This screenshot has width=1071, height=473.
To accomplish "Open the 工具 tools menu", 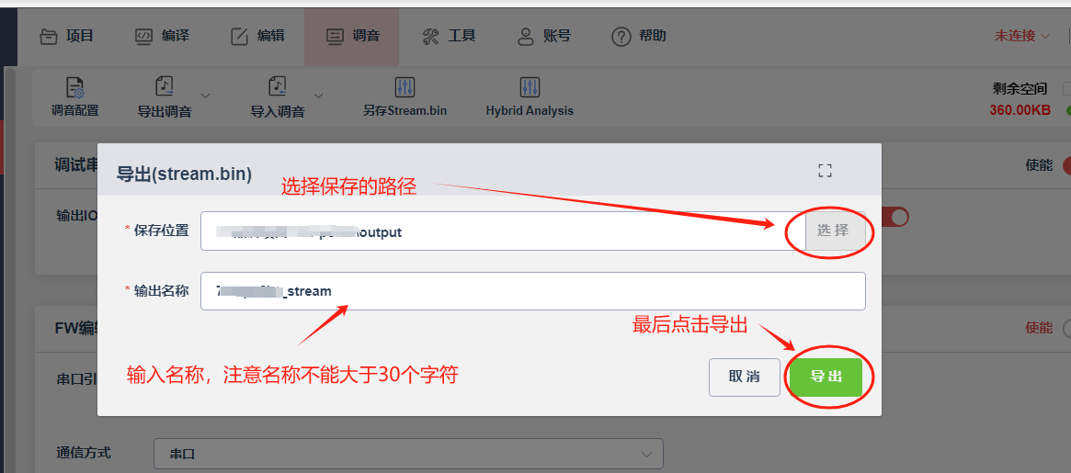I will tap(449, 36).
